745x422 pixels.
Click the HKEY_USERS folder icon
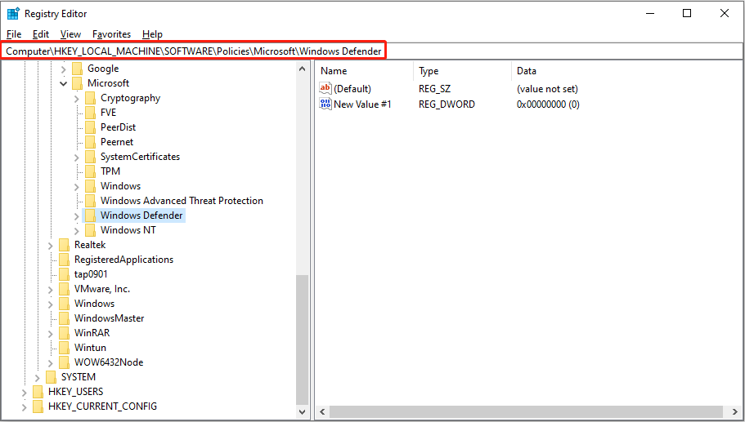point(38,392)
